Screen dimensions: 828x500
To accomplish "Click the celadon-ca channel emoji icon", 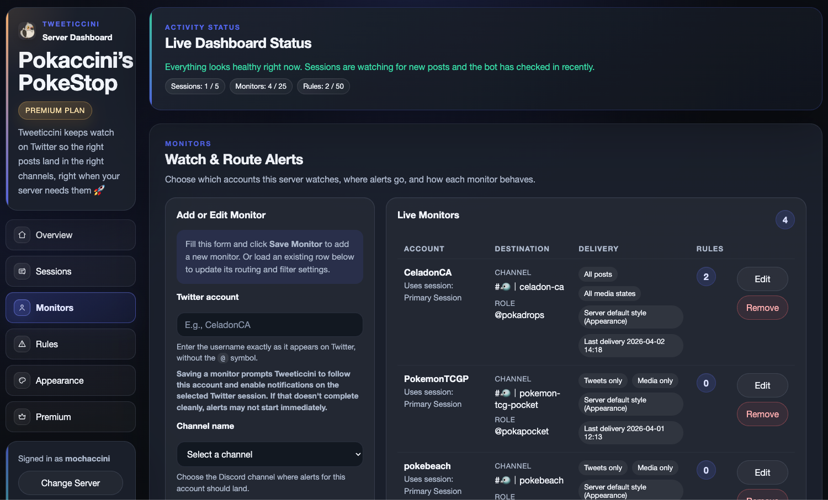I will coord(506,287).
